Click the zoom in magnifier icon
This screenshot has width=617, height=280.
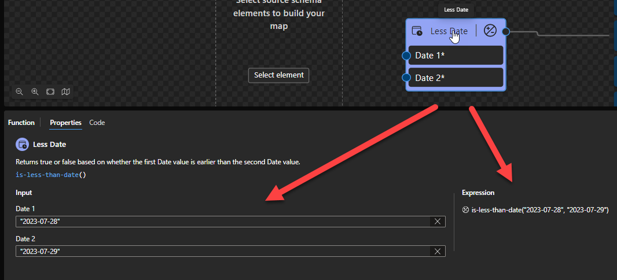pos(35,91)
